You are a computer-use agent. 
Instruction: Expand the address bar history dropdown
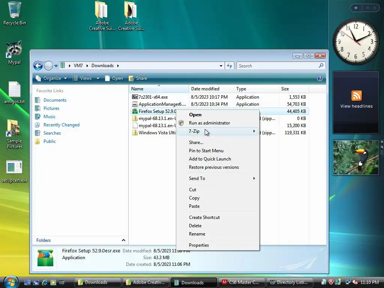pos(221,66)
